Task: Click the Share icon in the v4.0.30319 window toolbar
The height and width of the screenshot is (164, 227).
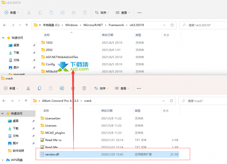Action: (73, 13)
